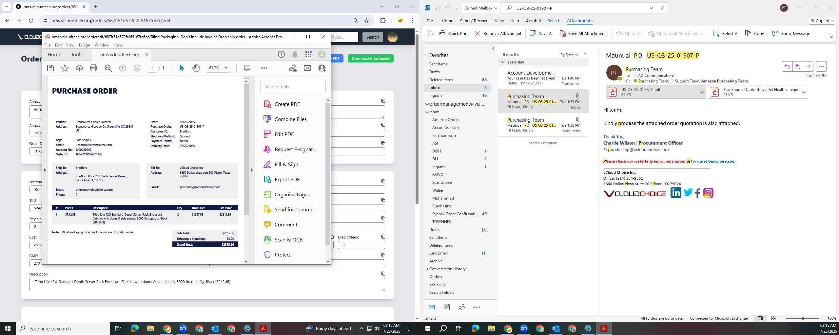Click the share link icon in Acrobat
This screenshot has width=839, height=335.
[293, 68]
